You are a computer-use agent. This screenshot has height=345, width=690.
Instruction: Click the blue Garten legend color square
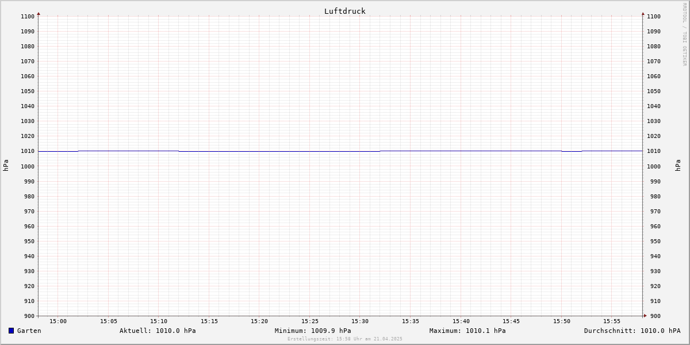coord(11,331)
